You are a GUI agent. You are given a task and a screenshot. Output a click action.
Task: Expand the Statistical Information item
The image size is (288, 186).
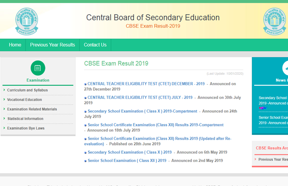[25, 119]
